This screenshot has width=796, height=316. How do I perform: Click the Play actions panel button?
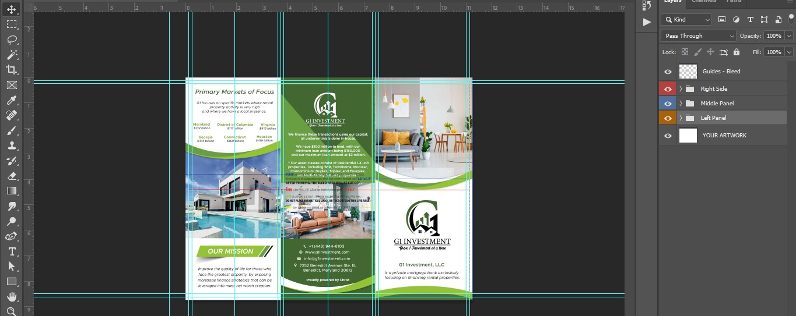click(647, 22)
